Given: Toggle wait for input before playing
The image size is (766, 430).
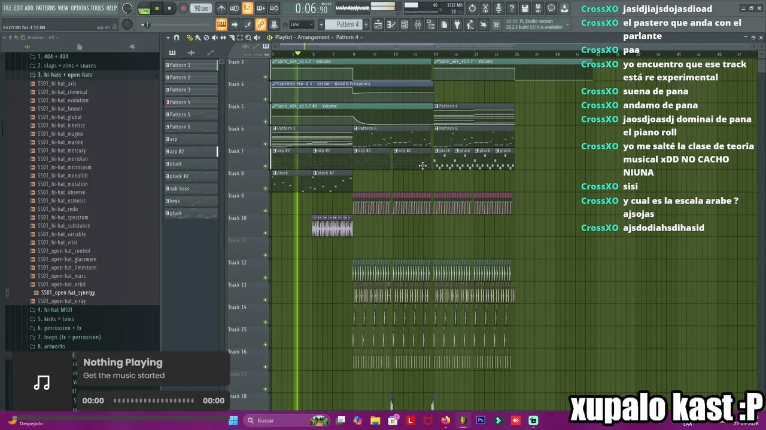Looking at the screenshot, I should click(235, 8).
